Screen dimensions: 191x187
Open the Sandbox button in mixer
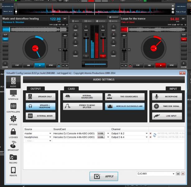114,17
